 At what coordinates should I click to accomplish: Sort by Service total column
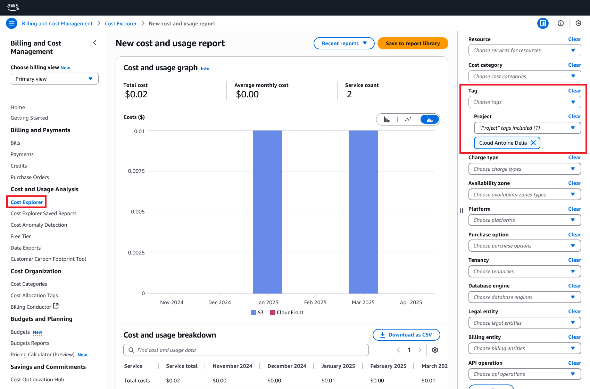(x=182, y=366)
